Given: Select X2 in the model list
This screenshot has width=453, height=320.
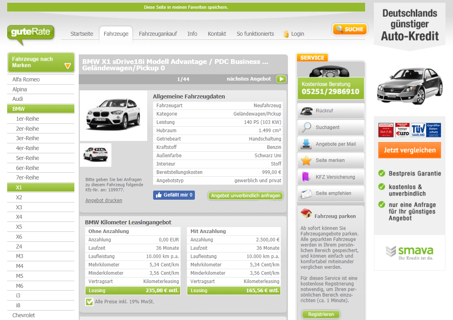Looking at the screenshot, I should point(41,197).
